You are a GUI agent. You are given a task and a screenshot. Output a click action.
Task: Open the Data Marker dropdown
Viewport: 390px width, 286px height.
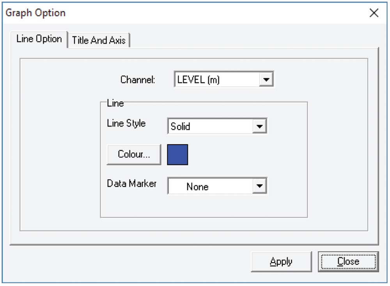(x=261, y=186)
